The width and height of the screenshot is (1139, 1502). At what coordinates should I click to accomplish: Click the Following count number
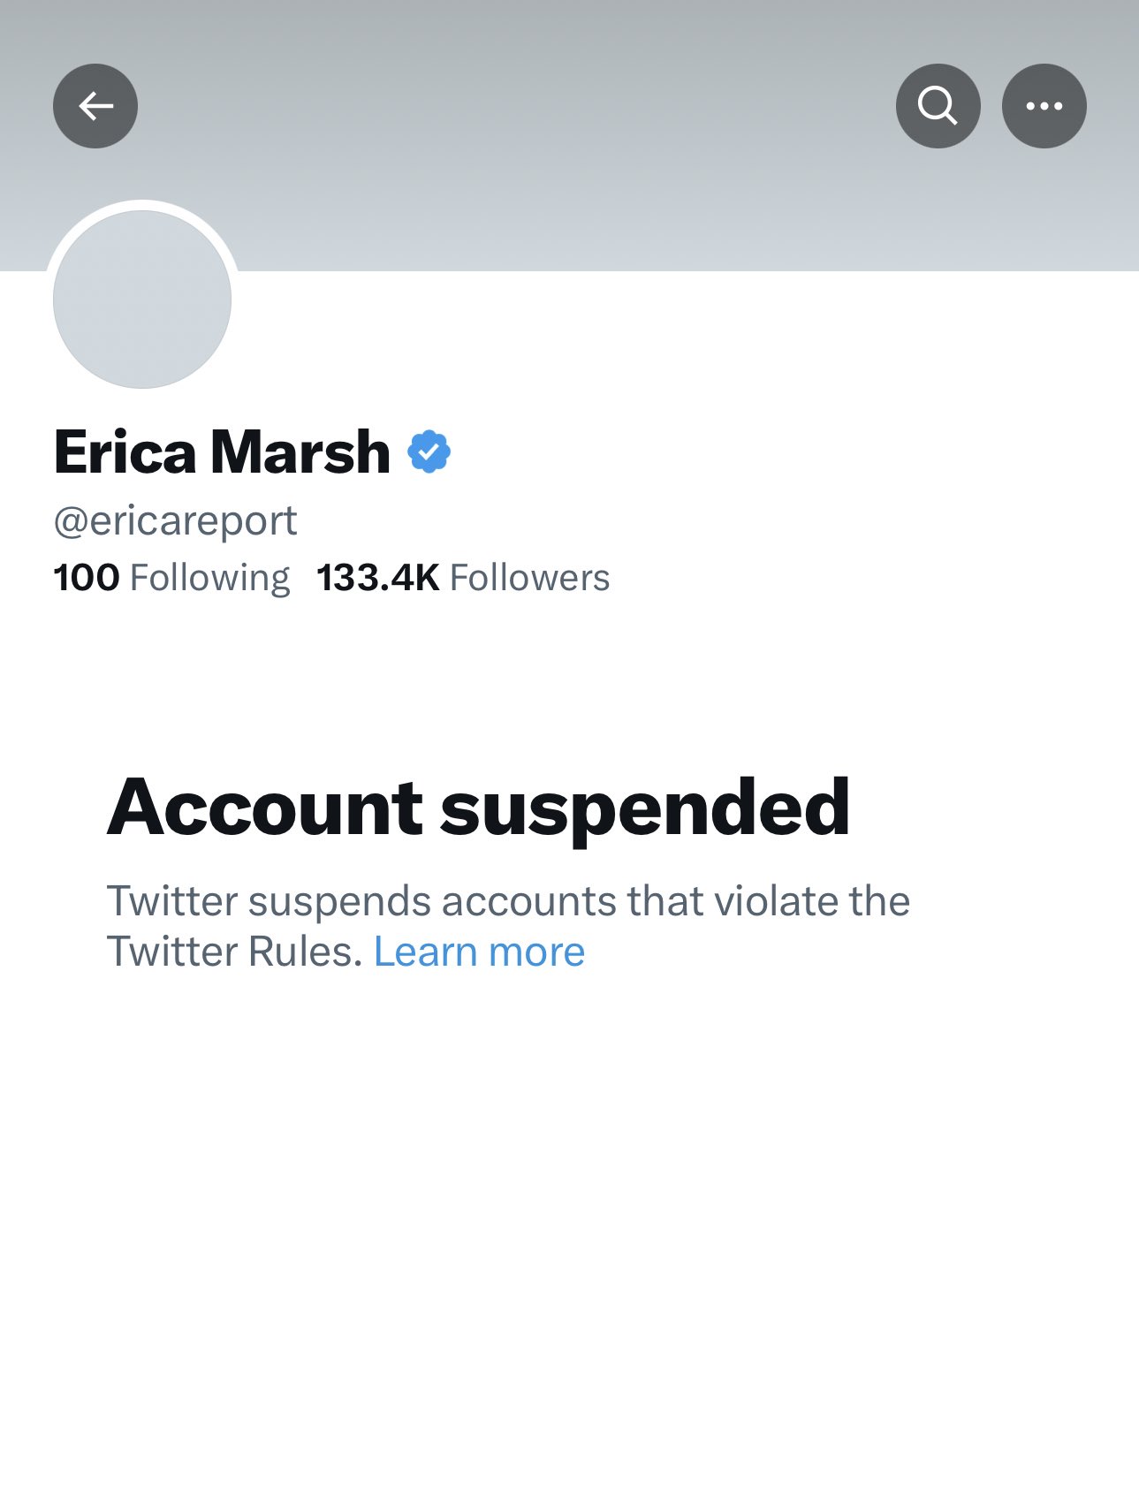tap(85, 576)
